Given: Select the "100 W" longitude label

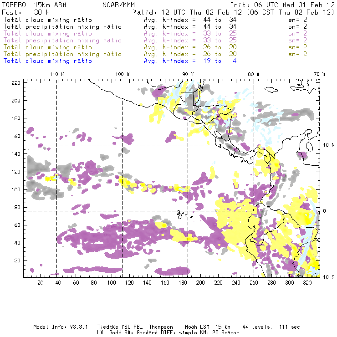Looking at the screenshot, I should (123, 74).
